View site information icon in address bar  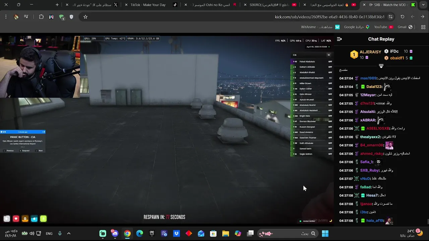tap(390, 17)
